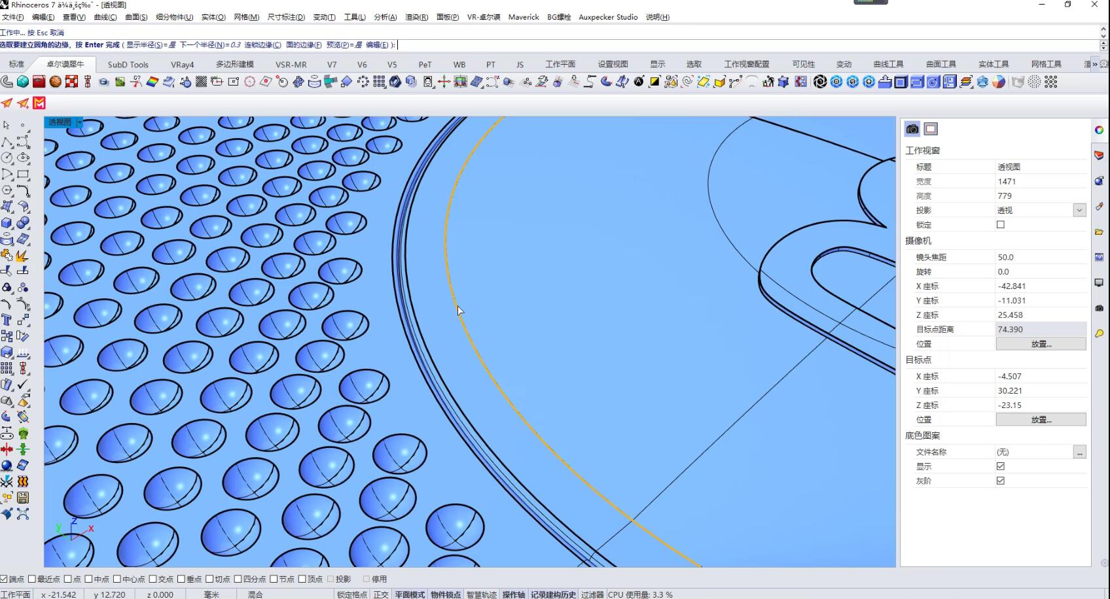Click the 镜头焦距 value field 50.0
Image resolution: width=1110 pixels, height=599 pixels.
(1041, 257)
